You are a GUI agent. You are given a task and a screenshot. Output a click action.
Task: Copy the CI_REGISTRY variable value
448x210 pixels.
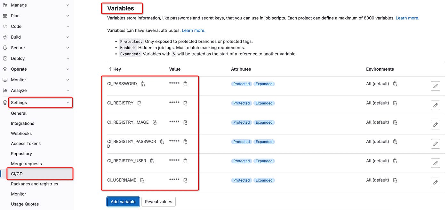(185, 103)
